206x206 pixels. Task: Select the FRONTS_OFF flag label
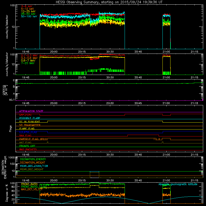[x=27, y=146]
